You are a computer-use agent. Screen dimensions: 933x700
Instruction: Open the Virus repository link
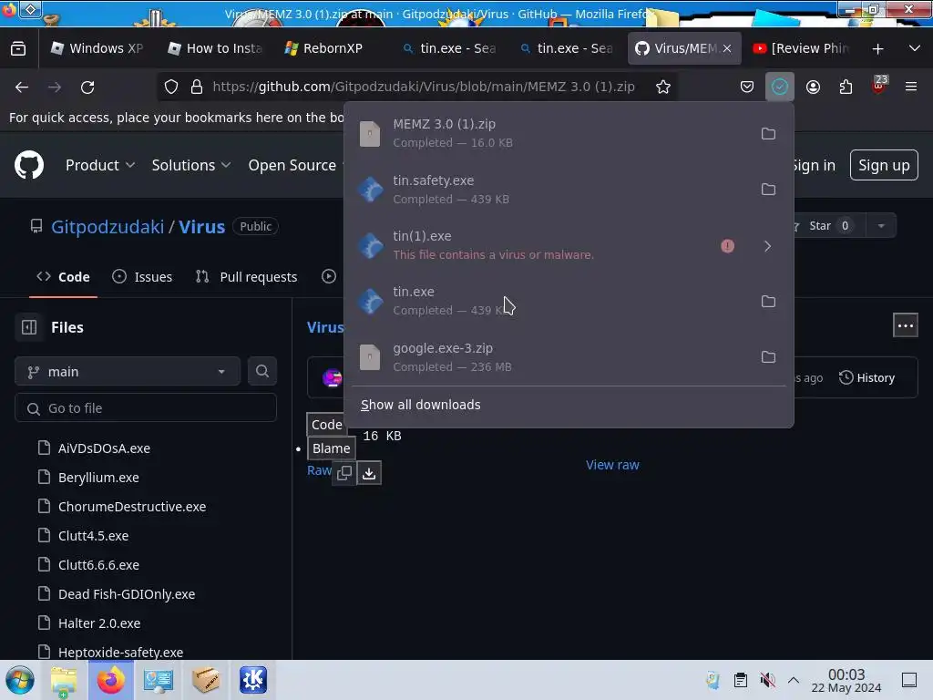pos(201,226)
